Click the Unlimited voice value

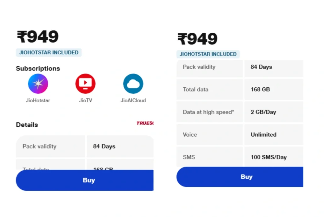pos(263,135)
